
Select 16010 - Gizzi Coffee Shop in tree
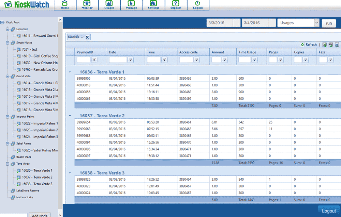click(x=40, y=56)
